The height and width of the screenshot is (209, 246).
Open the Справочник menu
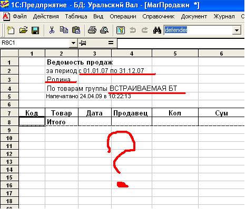159,16
